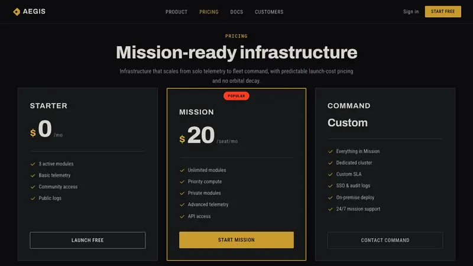Click the Mission-ready infrastructure heading
The image size is (473, 266).
[x=237, y=52]
